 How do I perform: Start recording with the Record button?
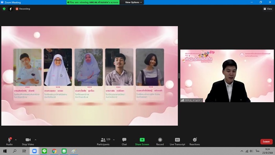160,142
